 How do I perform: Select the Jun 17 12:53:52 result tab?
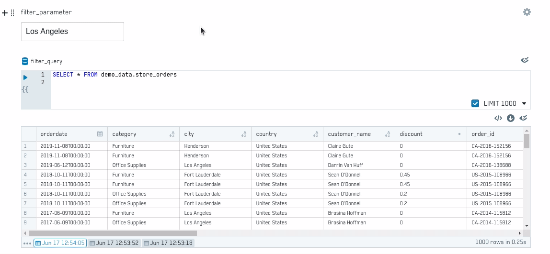tap(114, 243)
